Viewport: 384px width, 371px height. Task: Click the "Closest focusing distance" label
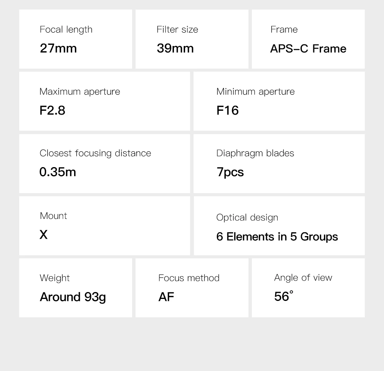pos(95,153)
